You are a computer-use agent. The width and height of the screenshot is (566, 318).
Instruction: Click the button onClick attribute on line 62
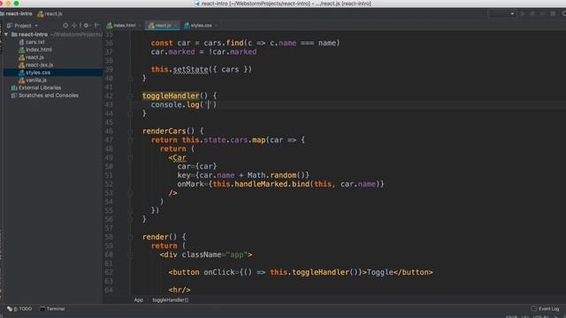click(219, 272)
